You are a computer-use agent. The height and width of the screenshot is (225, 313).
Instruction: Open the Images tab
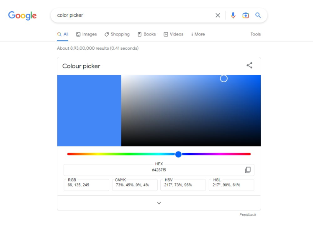tap(86, 34)
